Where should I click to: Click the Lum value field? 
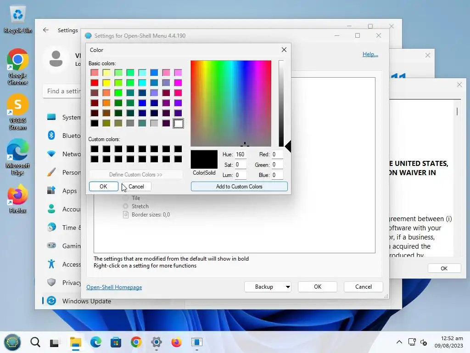point(241,175)
